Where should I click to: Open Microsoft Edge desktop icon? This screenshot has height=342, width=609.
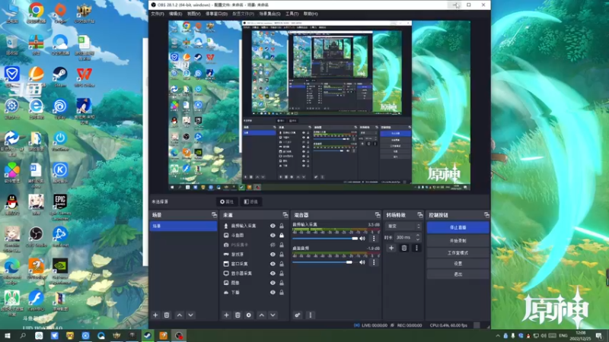(11, 271)
